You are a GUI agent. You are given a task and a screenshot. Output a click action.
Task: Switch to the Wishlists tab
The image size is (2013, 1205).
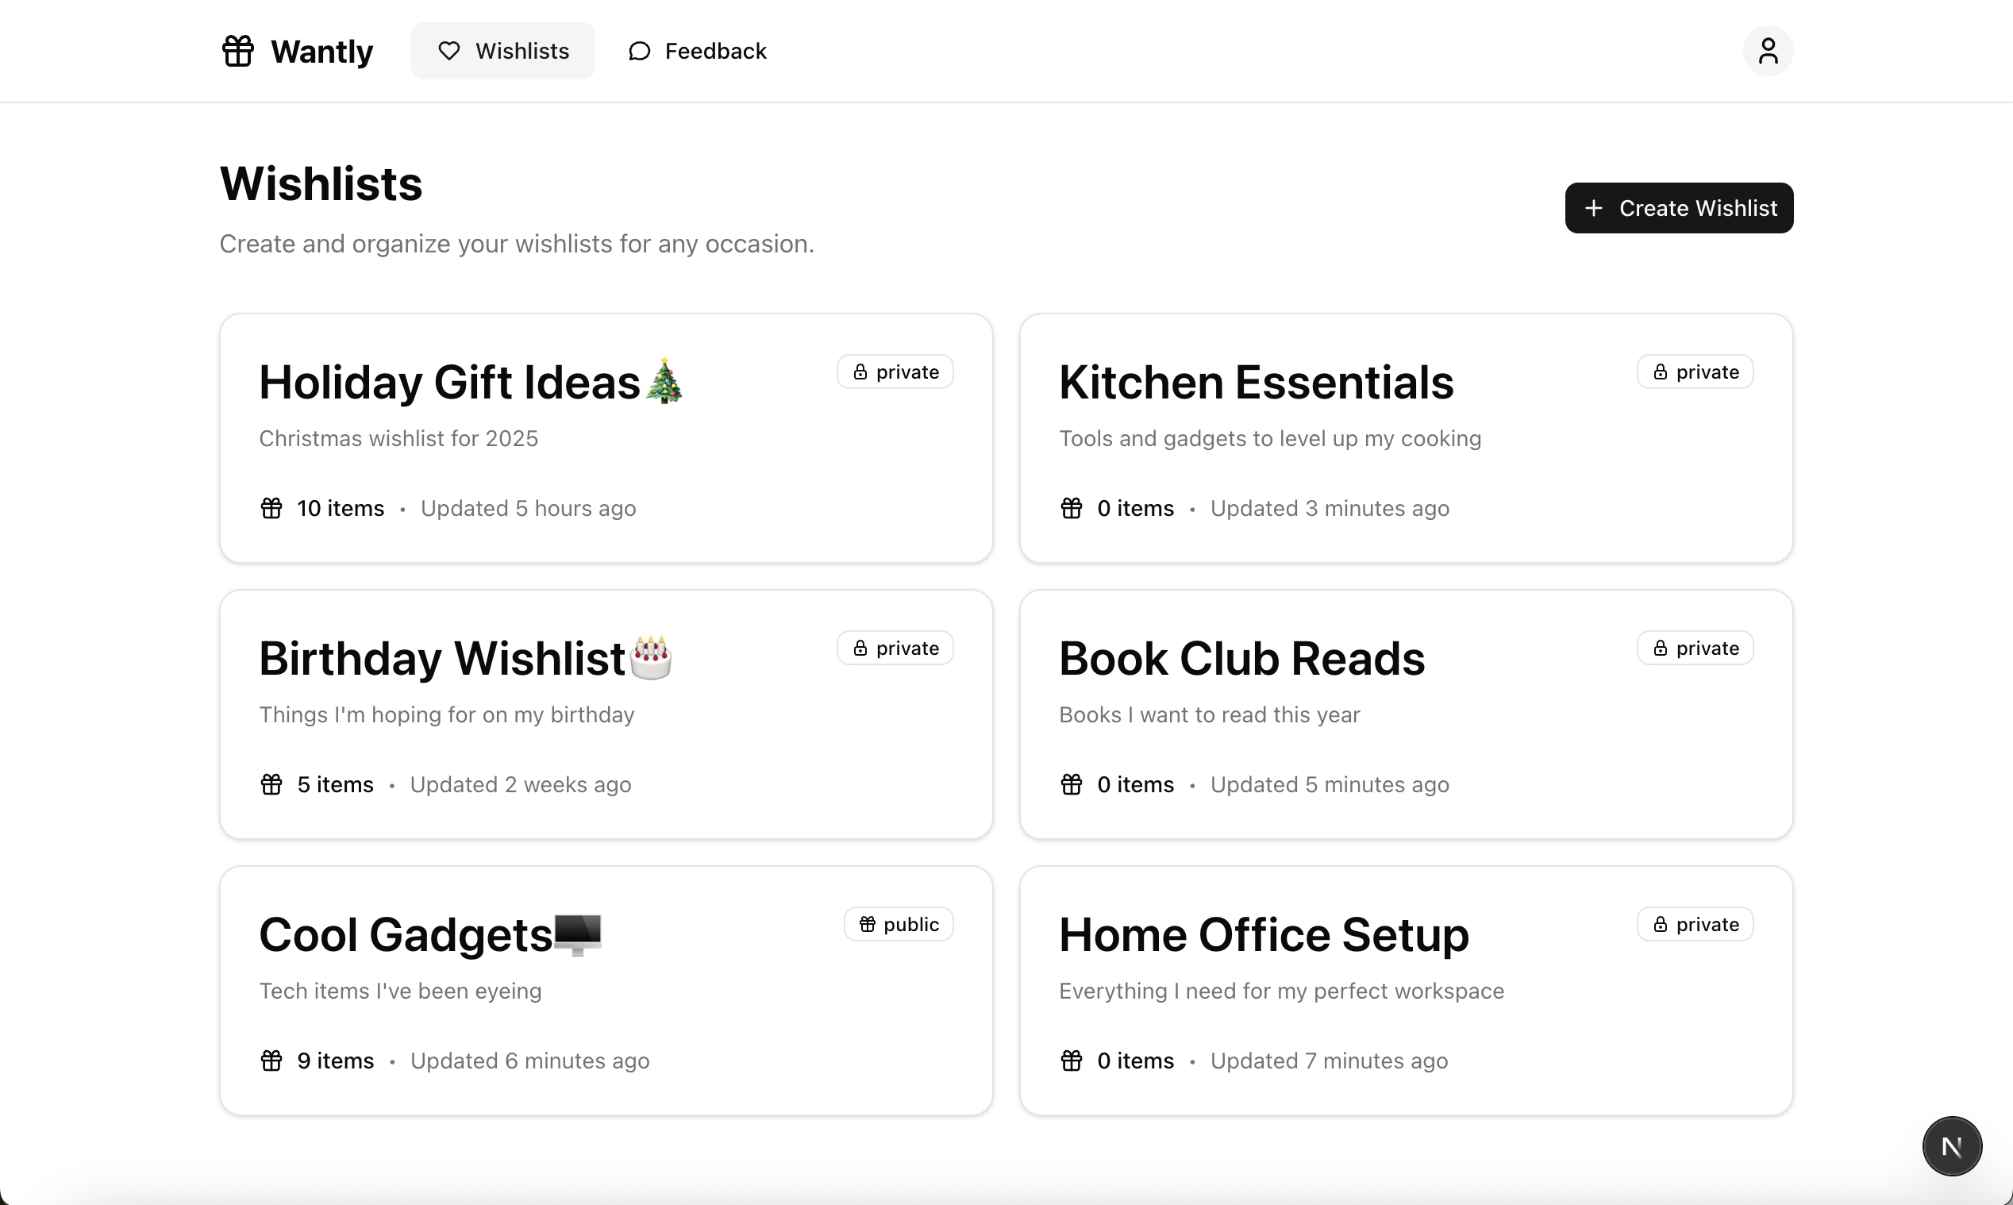pos(503,50)
